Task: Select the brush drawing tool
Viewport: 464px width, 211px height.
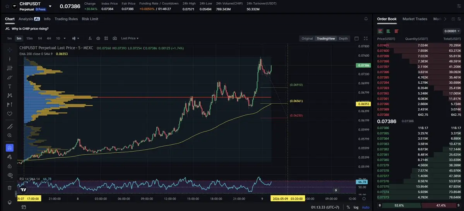Action: click(x=9, y=77)
